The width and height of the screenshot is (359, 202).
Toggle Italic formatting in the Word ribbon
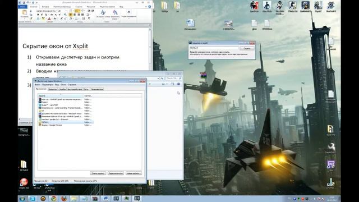pos(42,15)
